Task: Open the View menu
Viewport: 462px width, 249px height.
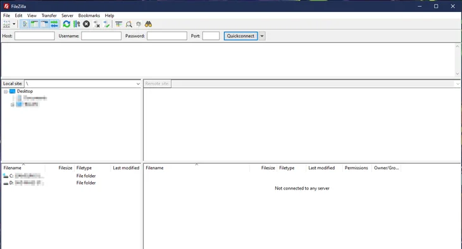Action: click(32, 15)
